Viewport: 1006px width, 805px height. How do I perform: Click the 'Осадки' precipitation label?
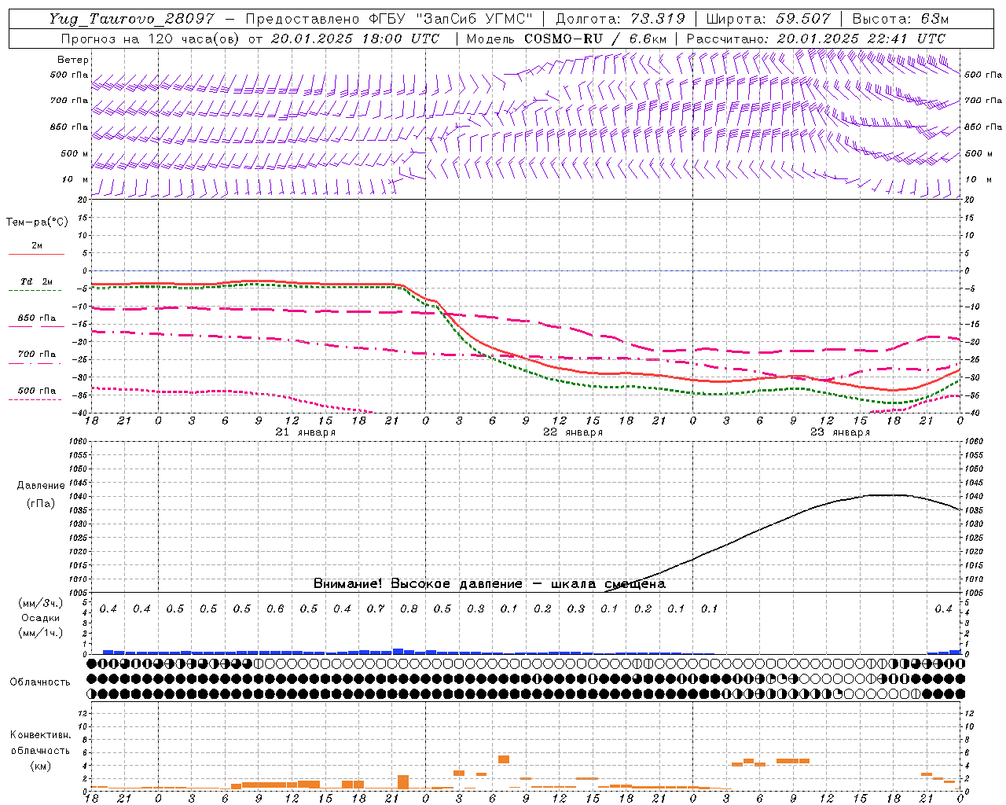[41, 618]
